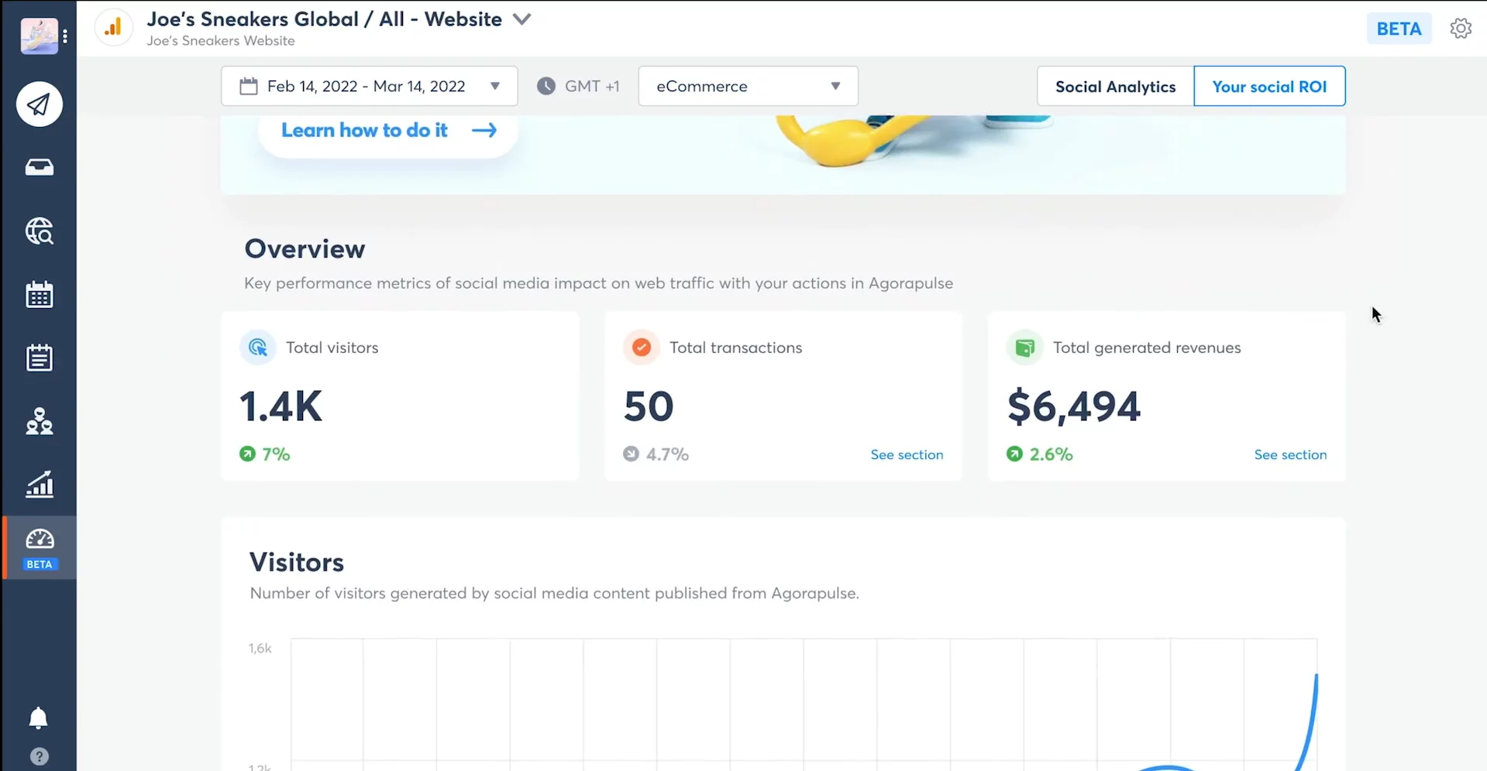The width and height of the screenshot is (1487, 771).
Task: Click the Joe's Sneakers Website subtitle
Action: [x=221, y=41]
